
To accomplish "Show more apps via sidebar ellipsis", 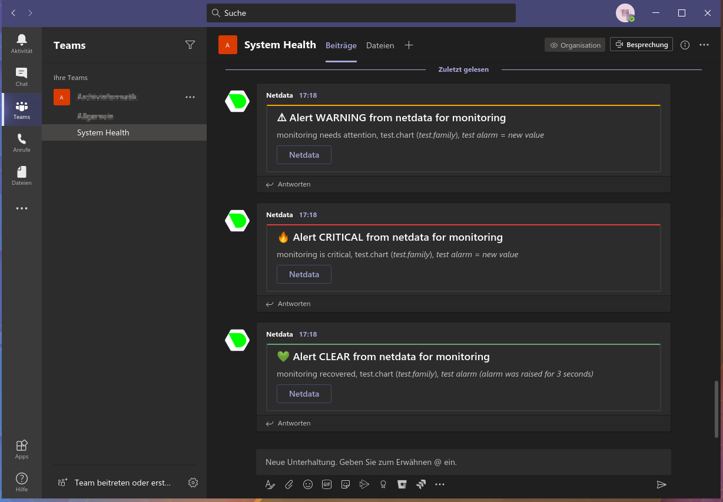I will pos(22,208).
